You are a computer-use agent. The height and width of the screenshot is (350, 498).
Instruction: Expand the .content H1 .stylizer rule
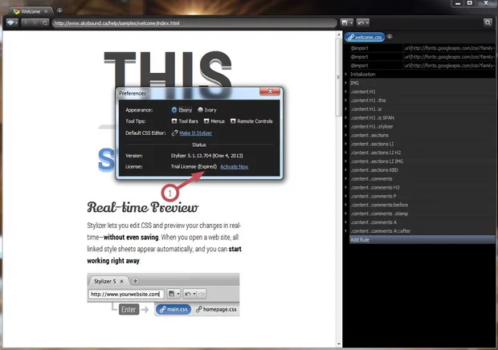coord(346,127)
